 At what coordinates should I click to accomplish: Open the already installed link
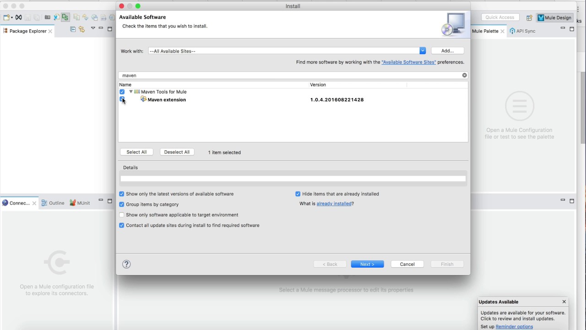[x=334, y=203]
